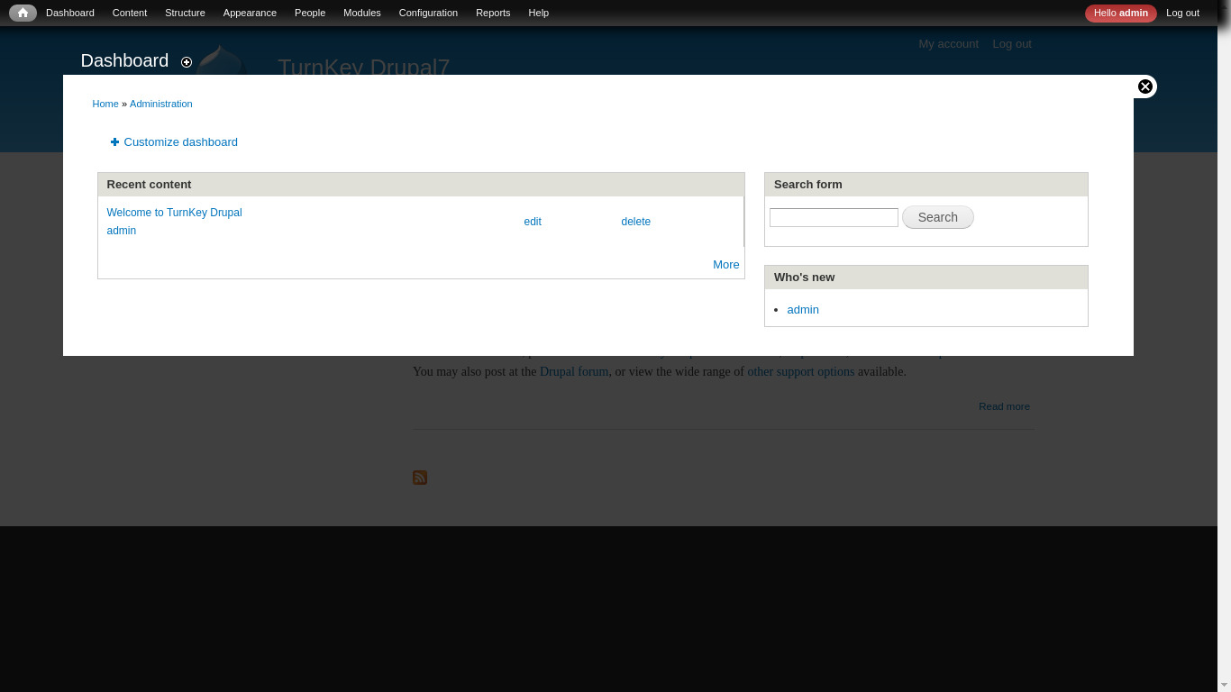Select Configuration in the admin toolbar
1231x692 pixels.
pyautogui.click(x=428, y=13)
